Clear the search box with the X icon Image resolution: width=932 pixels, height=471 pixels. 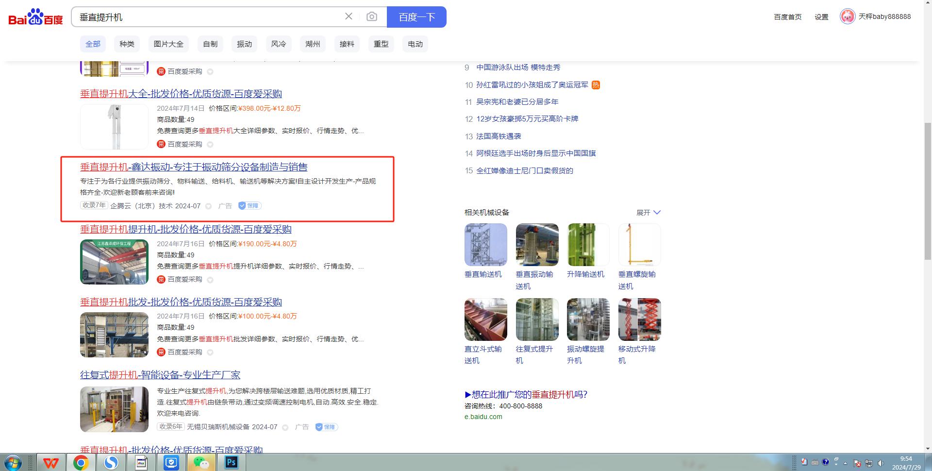(x=349, y=17)
